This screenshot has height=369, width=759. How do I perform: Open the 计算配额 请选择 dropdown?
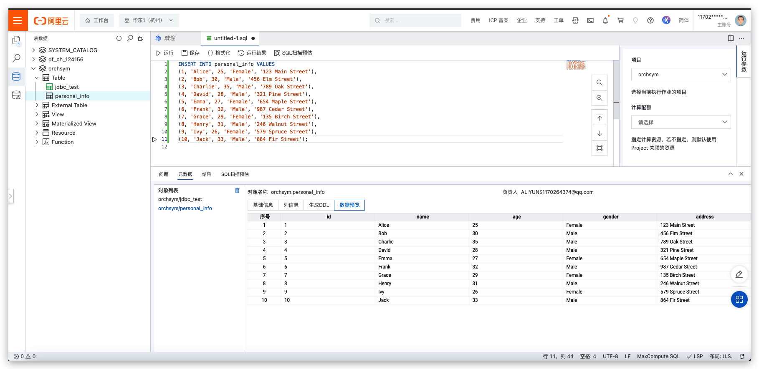click(x=681, y=122)
